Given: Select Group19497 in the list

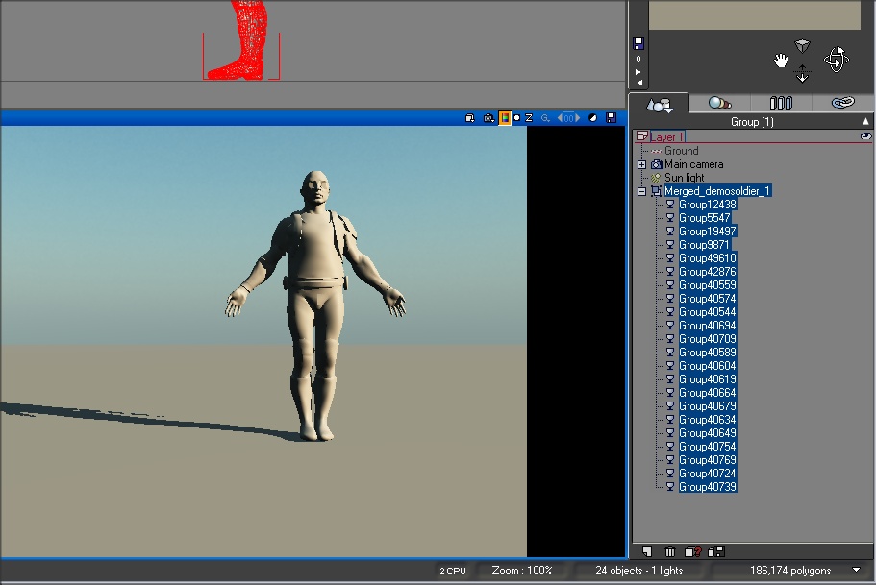Looking at the screenshot, I should click(x=708, y=232).
